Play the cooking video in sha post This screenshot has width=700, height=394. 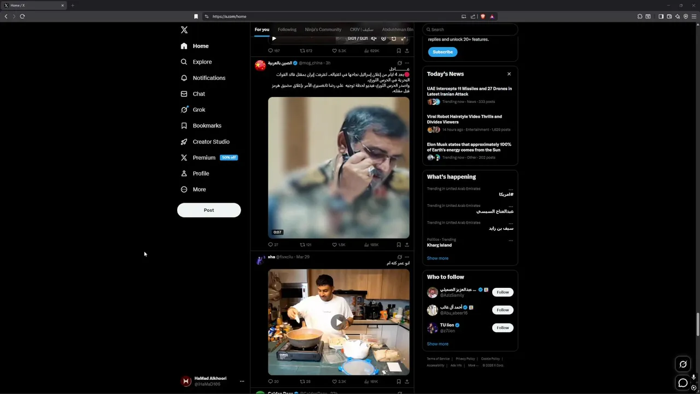pyautogui.click(x=339, y=322)
